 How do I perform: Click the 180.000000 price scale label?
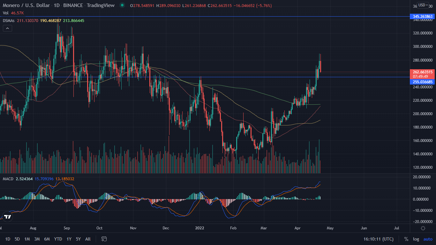pyautogui.click(x=422, y=127)
